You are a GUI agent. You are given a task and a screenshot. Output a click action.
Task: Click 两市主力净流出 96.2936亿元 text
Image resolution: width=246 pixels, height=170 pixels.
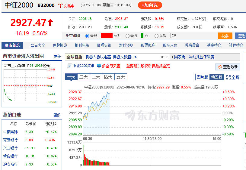pyautogui.click(x=27, y=66)
